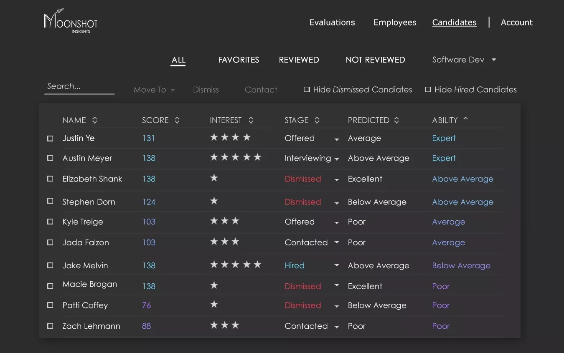
Task: Click the Contact button
Action: click(261, 90)
